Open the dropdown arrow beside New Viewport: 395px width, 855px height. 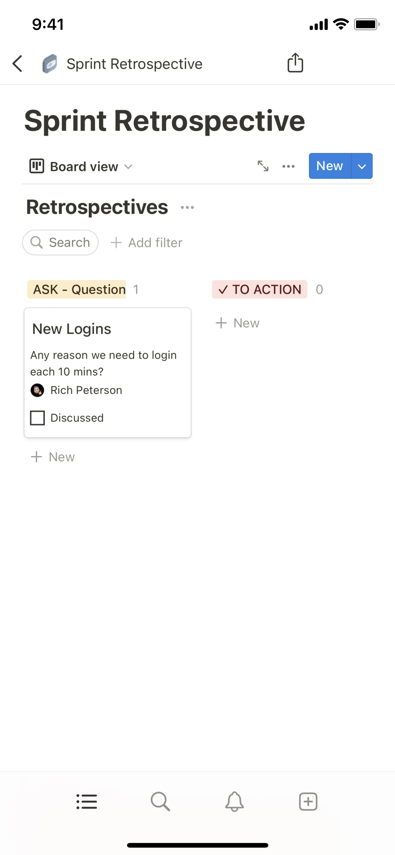click(362, 166)
